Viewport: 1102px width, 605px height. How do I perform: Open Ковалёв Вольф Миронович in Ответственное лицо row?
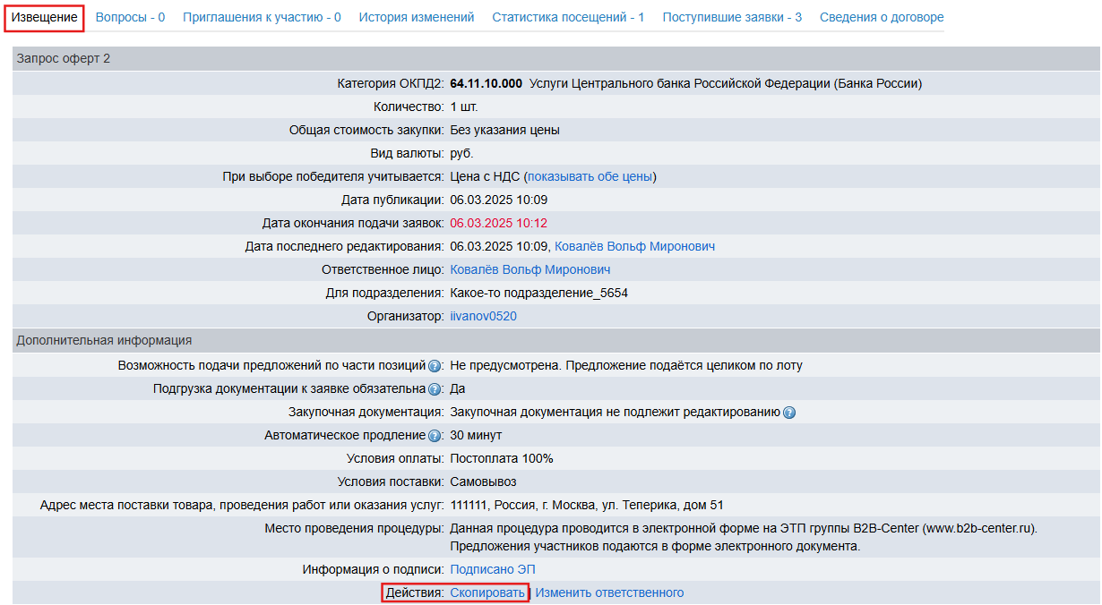pyautogui.click(x=530, y=269)
